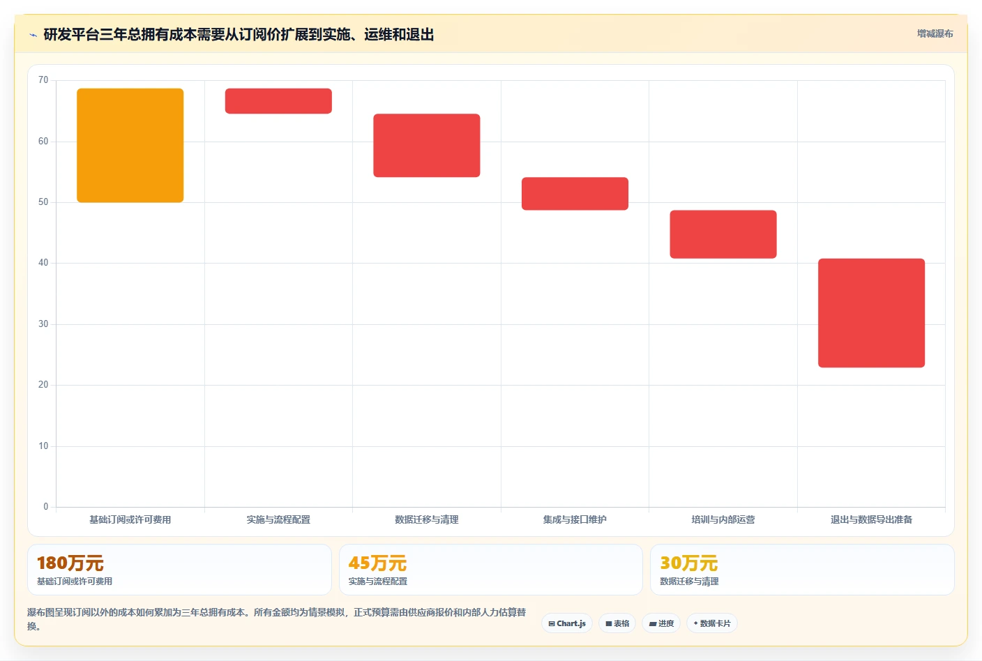The image size is (982, 661).
Task: Click y-axis tick value 40
Action: [43, 263]
